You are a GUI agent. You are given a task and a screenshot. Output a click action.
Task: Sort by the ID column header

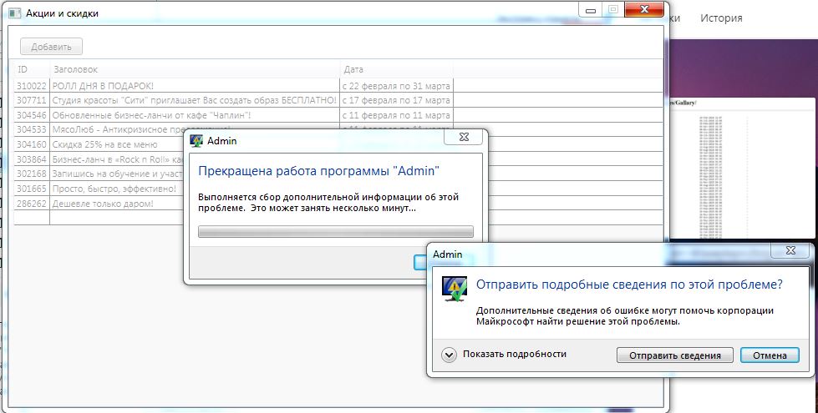pyautogui.click(x=31, y=69)
